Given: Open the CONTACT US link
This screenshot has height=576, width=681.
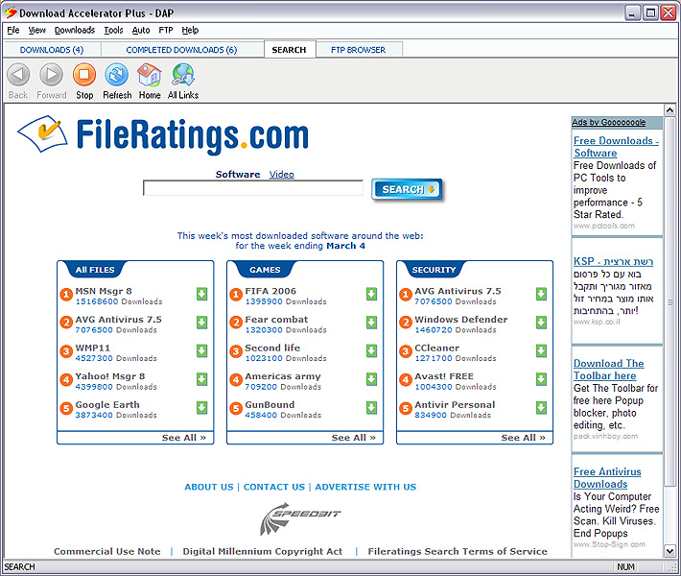Looking at the screenshot, I should [274, 487].
